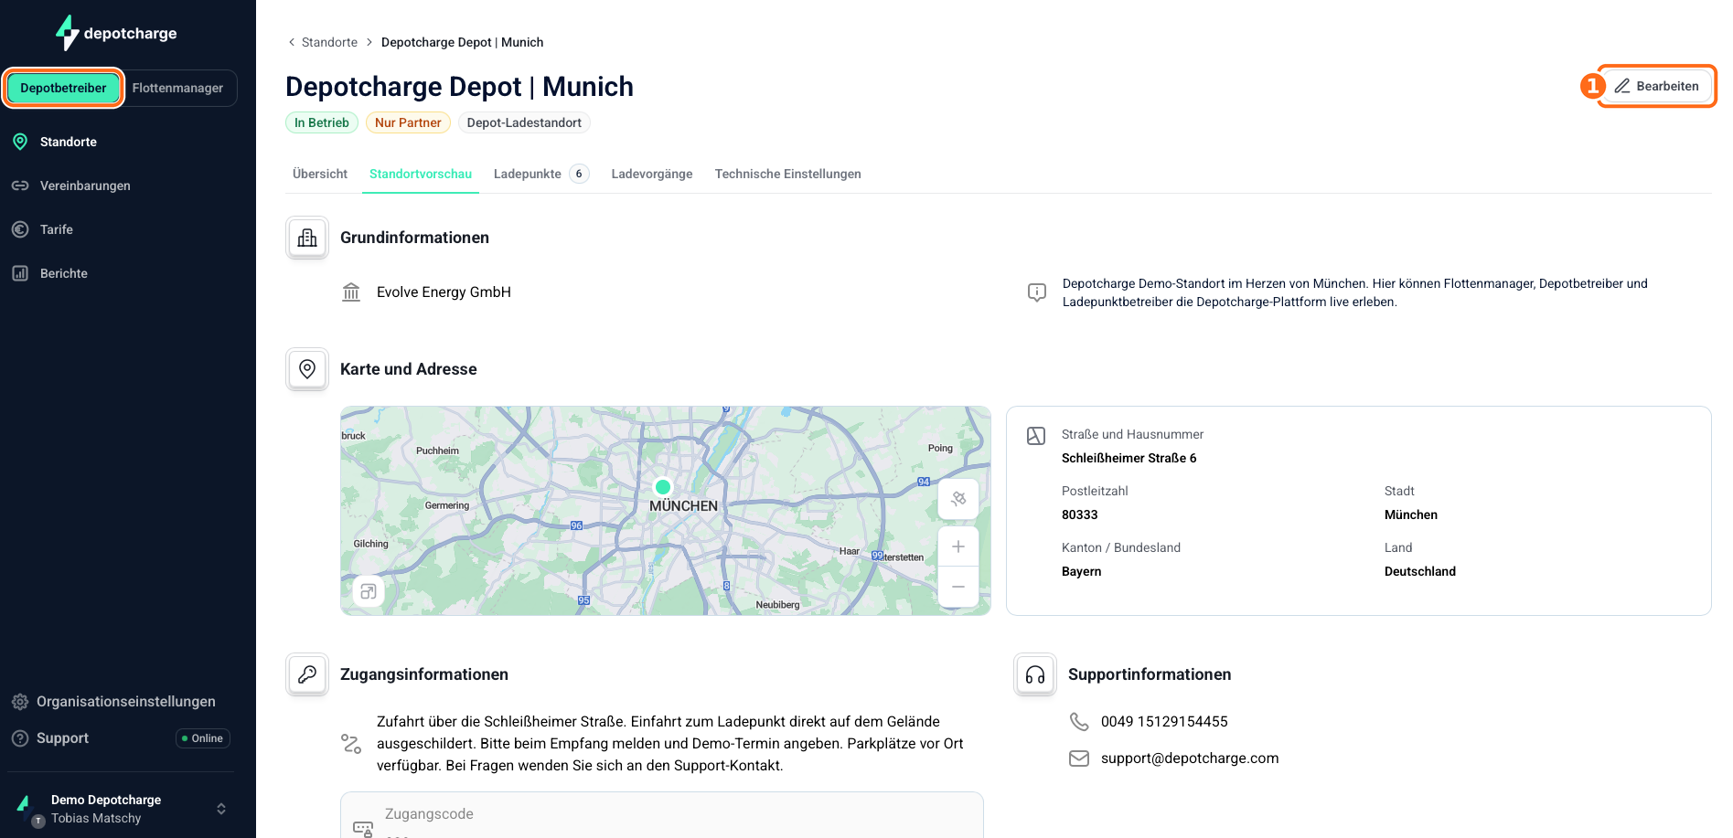Open the Übersicht tab

pos(320,174)
